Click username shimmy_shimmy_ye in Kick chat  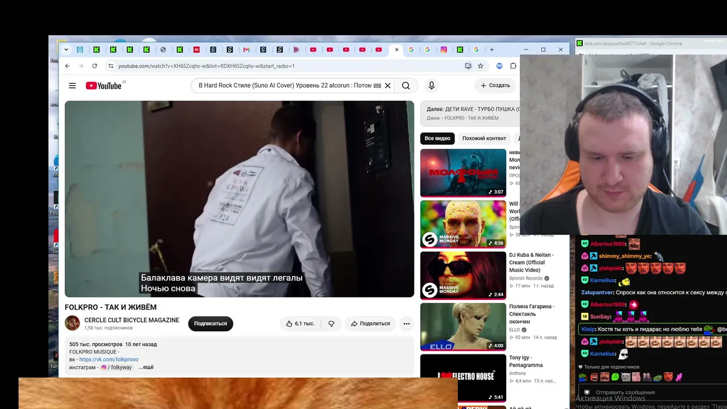point(624,256)
